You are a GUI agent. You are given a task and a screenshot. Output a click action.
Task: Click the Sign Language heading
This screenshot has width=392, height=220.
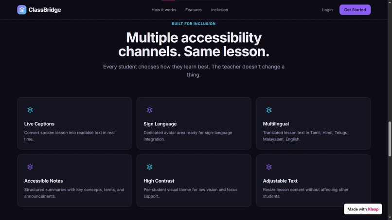tap(160, 124)
